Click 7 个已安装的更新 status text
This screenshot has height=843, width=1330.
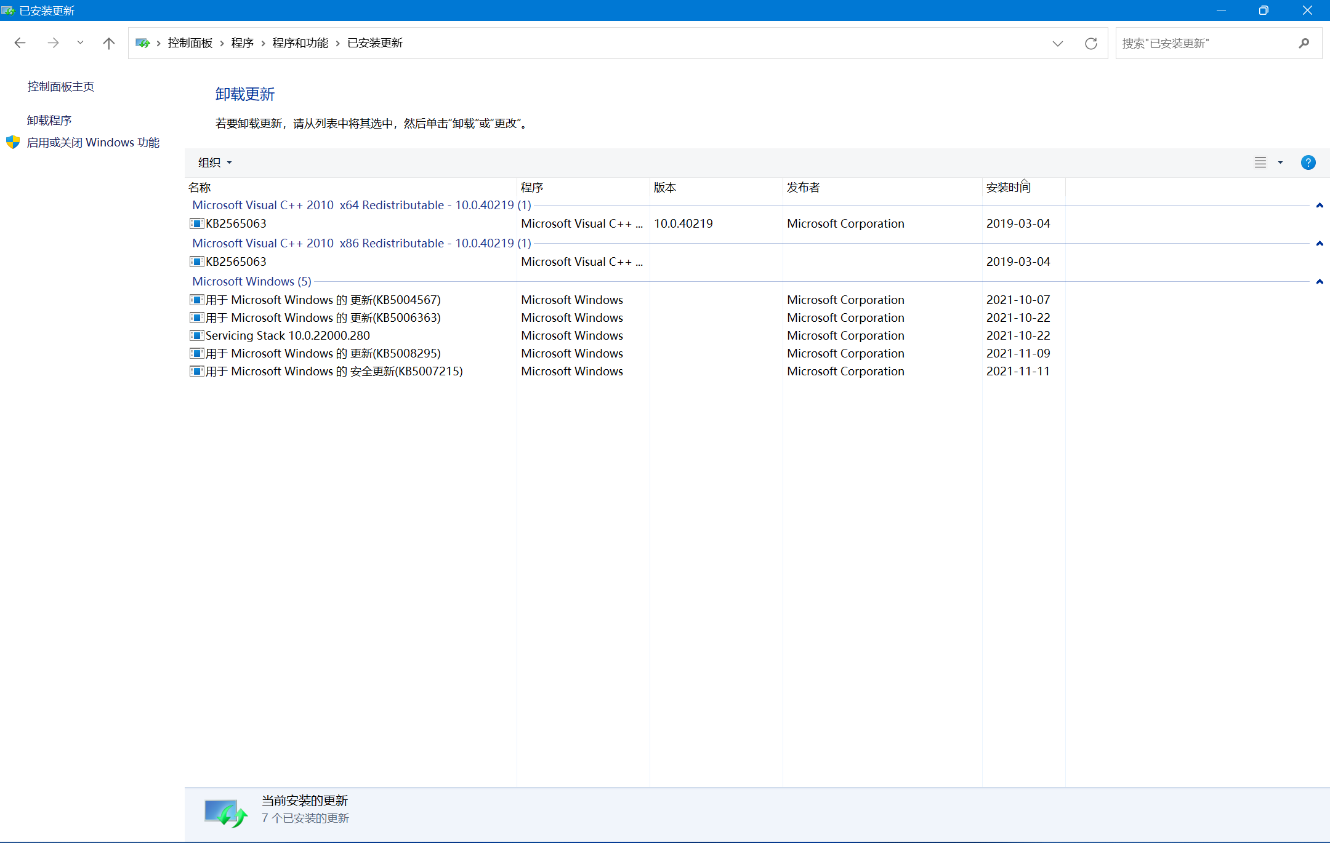(305, 818)
